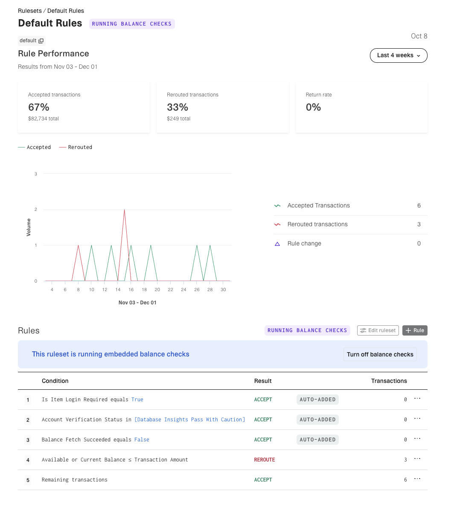Select the Accepted transactions 67% card
The height and width of the screenshot is (511, 451).
coord(84,107)
